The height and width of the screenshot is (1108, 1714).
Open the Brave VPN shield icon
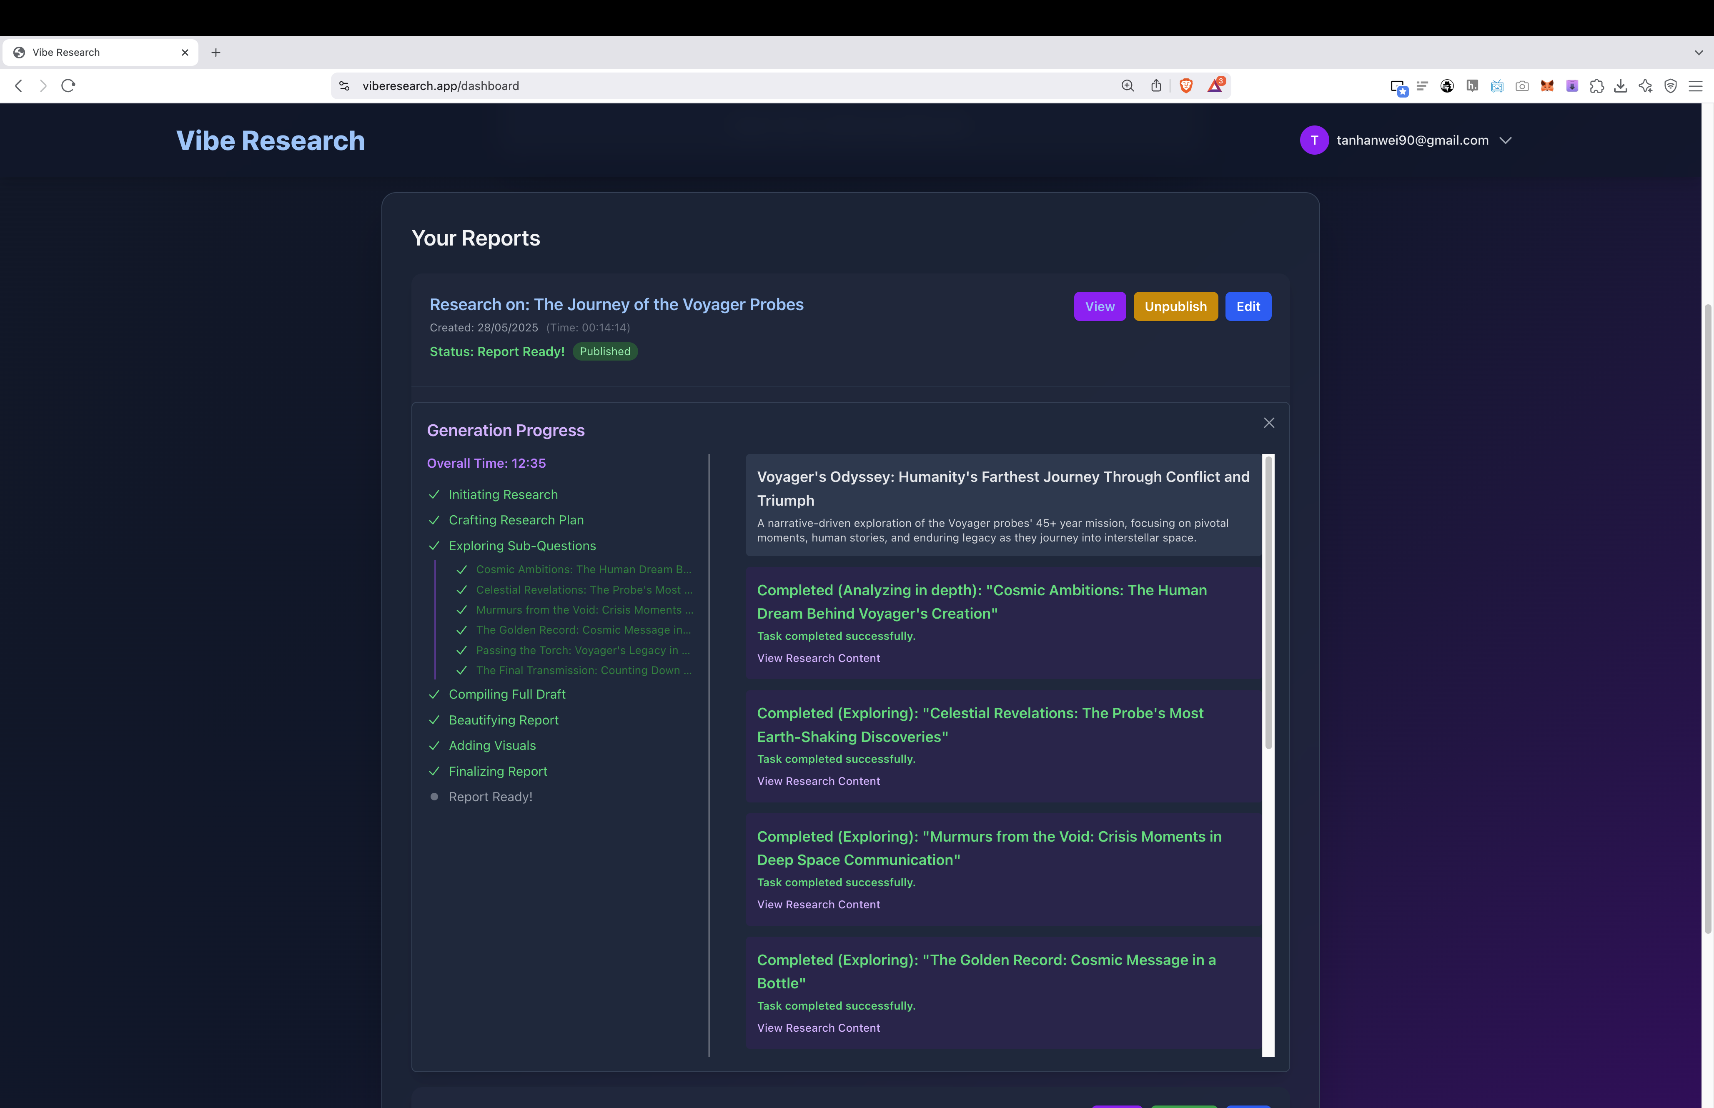pyautogui.click(x=1670, y=85)
